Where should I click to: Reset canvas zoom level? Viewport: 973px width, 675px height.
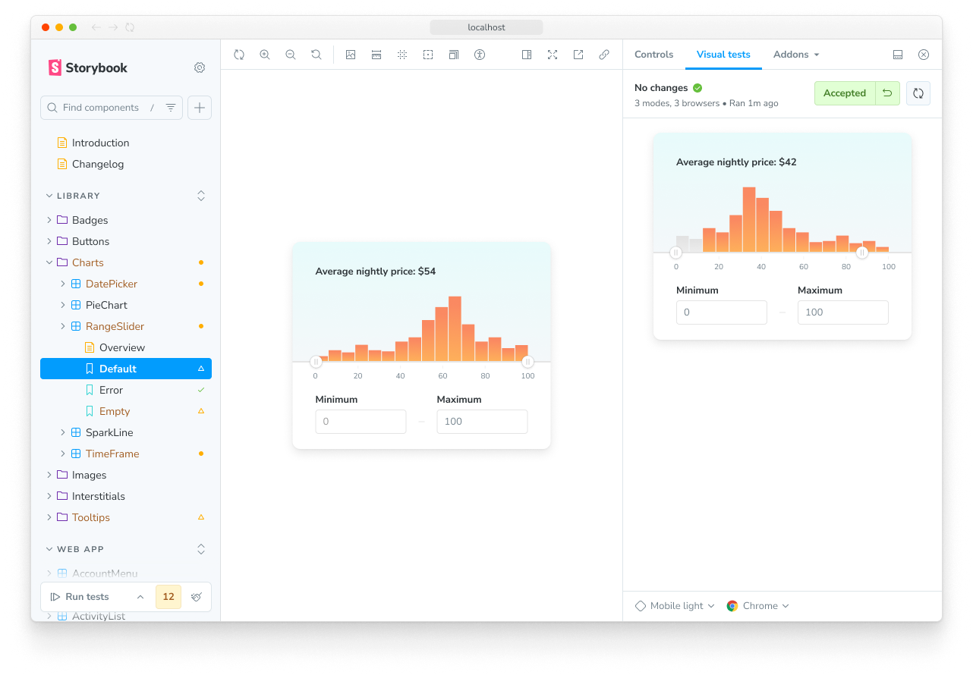(316, 55)
